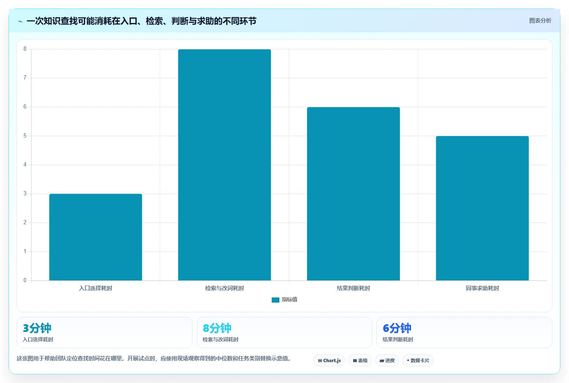Click the footnote description paragraph
The image size is (569, 383).
[x=155, y=358]
